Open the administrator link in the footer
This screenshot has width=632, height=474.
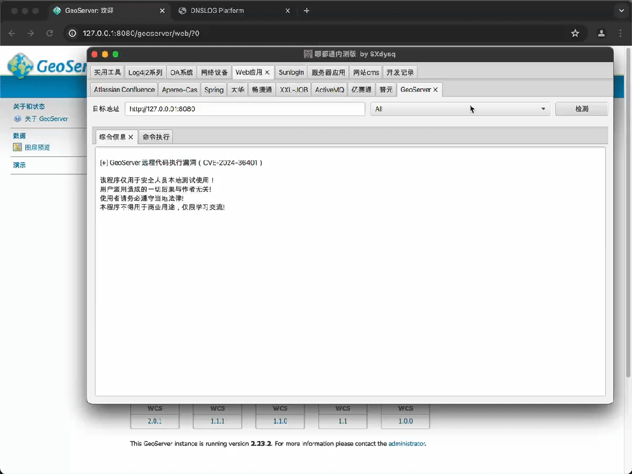(x=406, y=444)
